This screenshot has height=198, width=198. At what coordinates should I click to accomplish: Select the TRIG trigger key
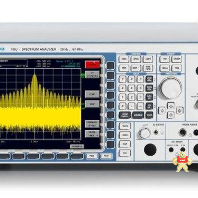pos(177,68)
